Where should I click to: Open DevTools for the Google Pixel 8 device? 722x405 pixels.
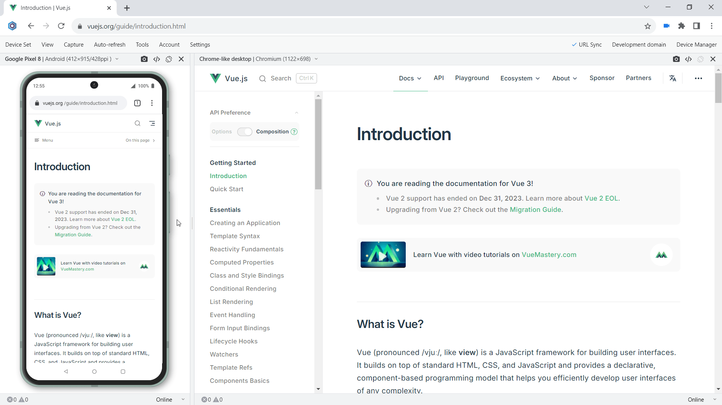157,59
